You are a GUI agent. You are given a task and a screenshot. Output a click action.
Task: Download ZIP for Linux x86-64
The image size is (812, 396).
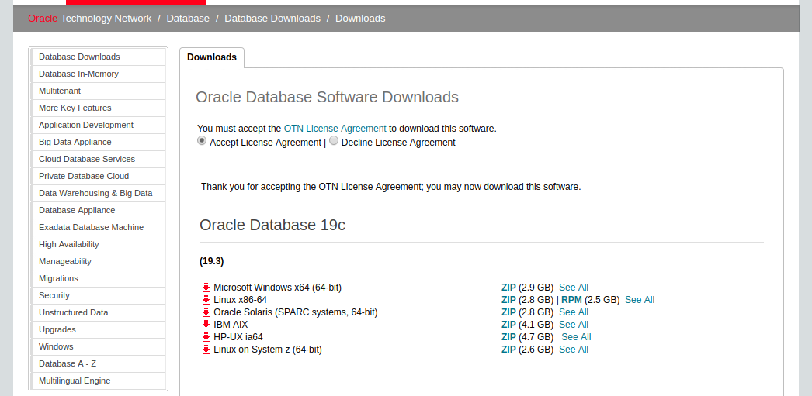pyautogui.click(x=508, y=300)
